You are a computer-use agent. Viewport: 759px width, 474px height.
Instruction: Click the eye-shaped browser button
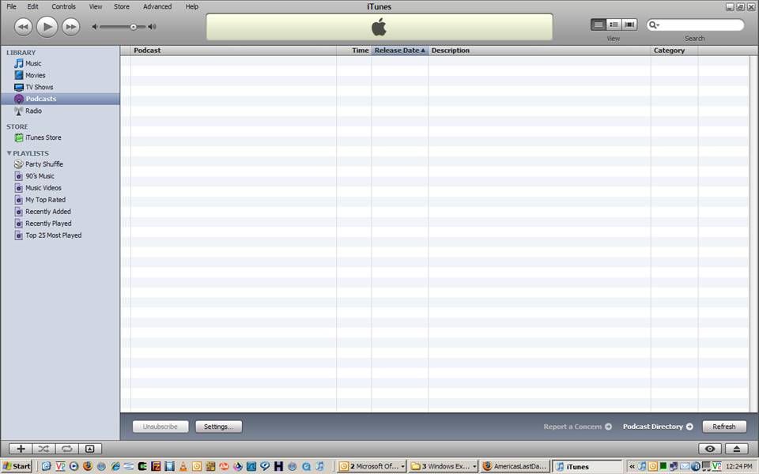point(710,449)
